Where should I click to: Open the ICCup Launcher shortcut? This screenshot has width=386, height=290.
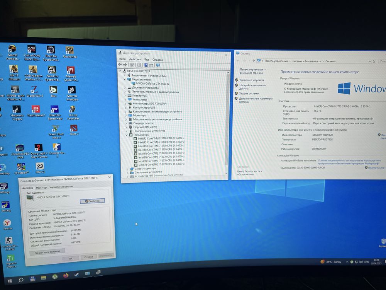(x=73, y=113)
